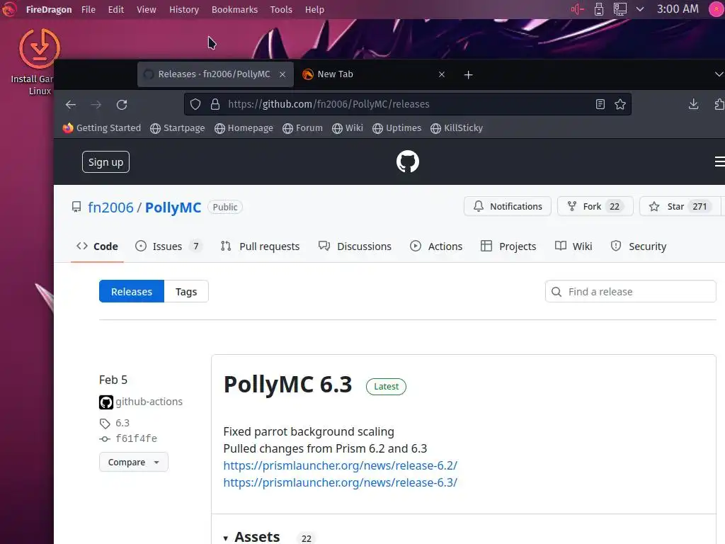Click the repository icon beside fn2006
Image resolution: width=725 pixels, height=544 pixels.
point(76,207)
